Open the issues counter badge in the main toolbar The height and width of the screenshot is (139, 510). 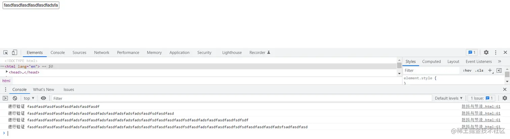(472, 52)
